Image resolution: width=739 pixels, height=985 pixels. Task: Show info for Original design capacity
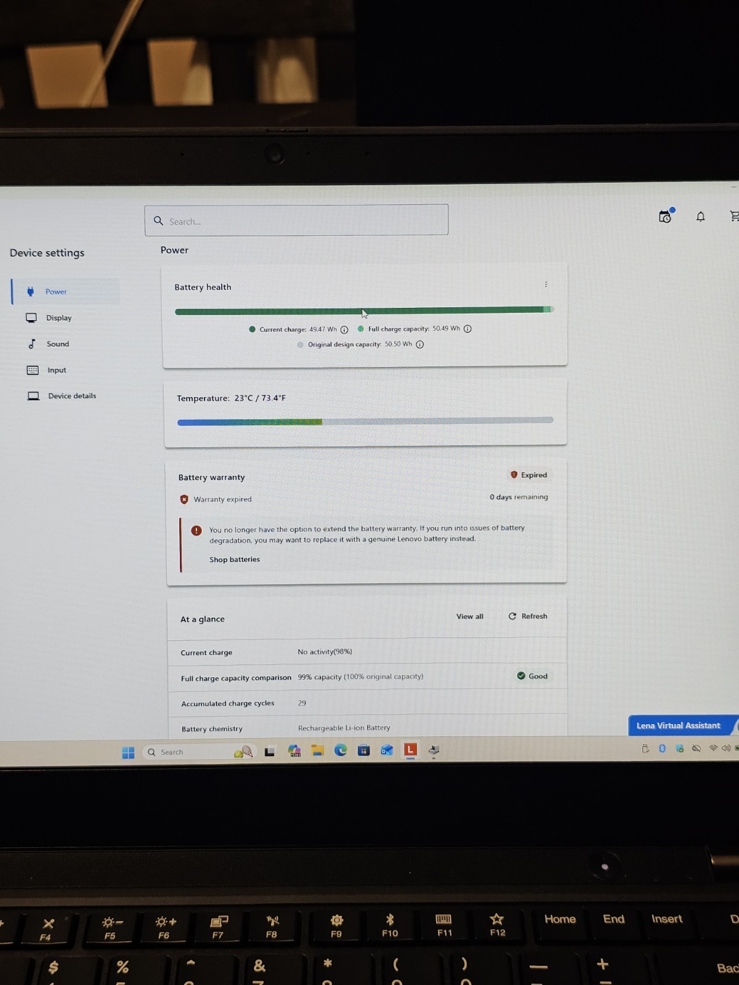point(420,344)
